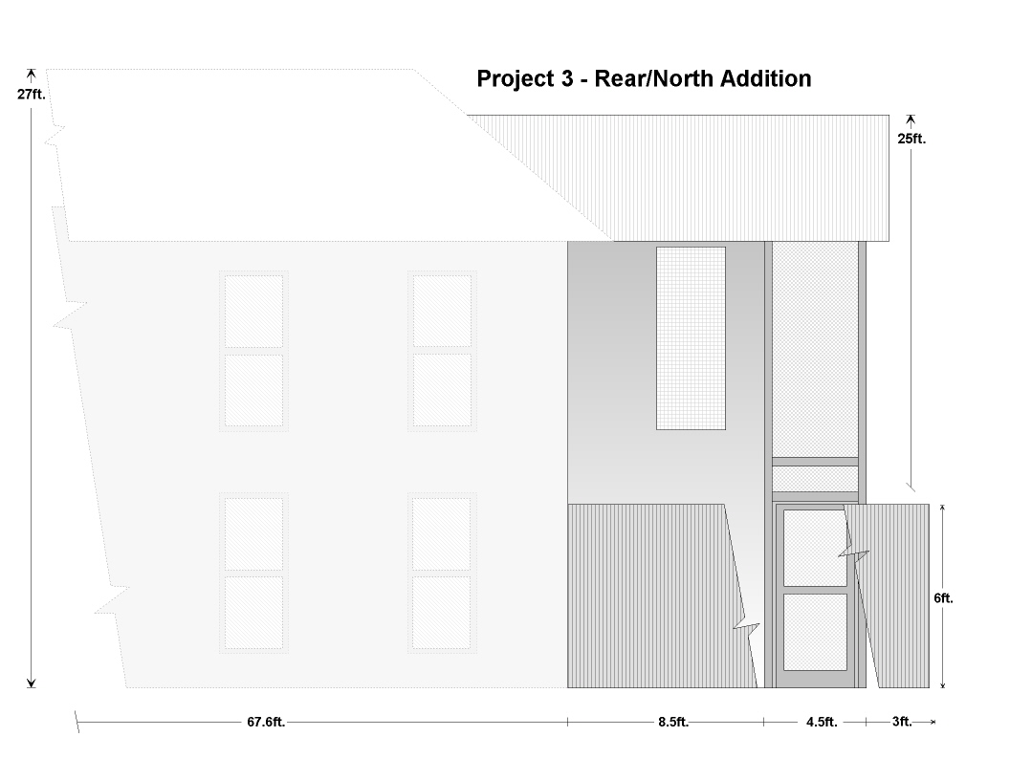Select the 3ft. width dimension label
Screen dimensions: 1010x780
pos(902,722)
